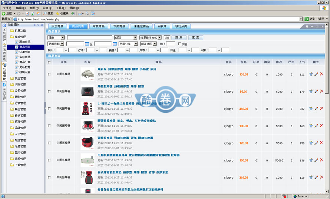Open the IE Mail envelope icon
Screen dimensions: 330x199
point(80,13)
